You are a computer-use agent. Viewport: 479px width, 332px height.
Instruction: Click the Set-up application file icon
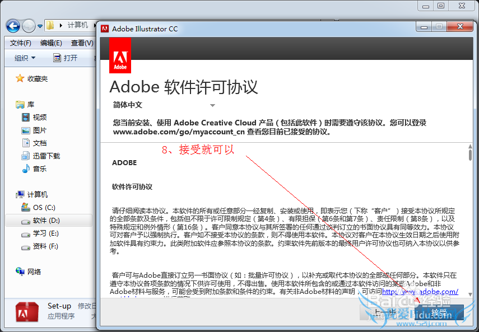point(26,312)
